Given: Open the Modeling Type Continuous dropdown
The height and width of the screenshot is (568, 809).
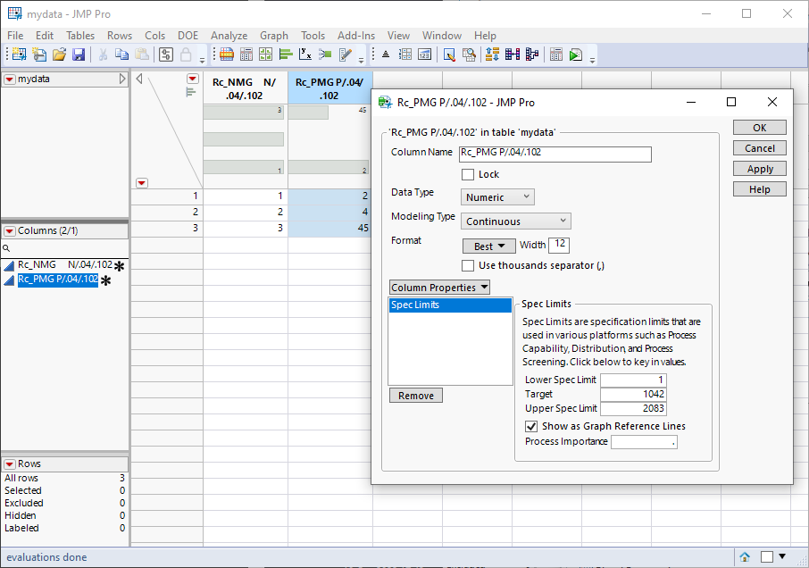Looking at the screenshot, I should point(516,221).
